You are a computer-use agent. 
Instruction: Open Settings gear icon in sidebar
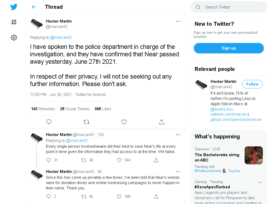14,37
